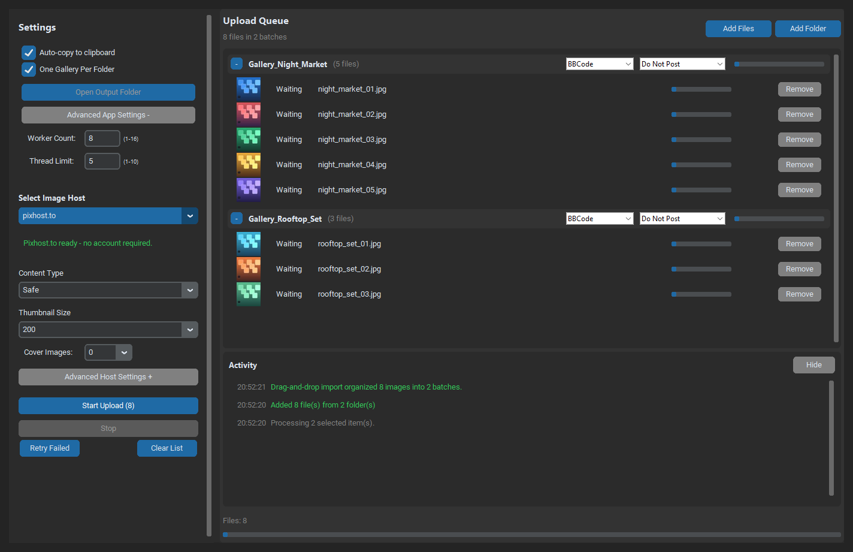Collapse Advanced App Settings section

(108, 115)
